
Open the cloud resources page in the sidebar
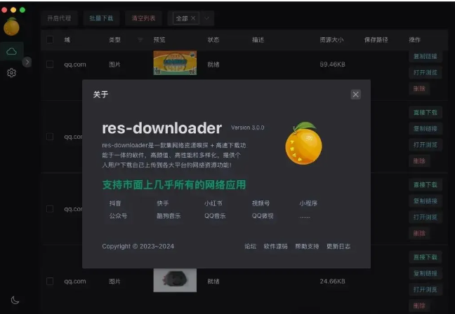tap(12, 52)
